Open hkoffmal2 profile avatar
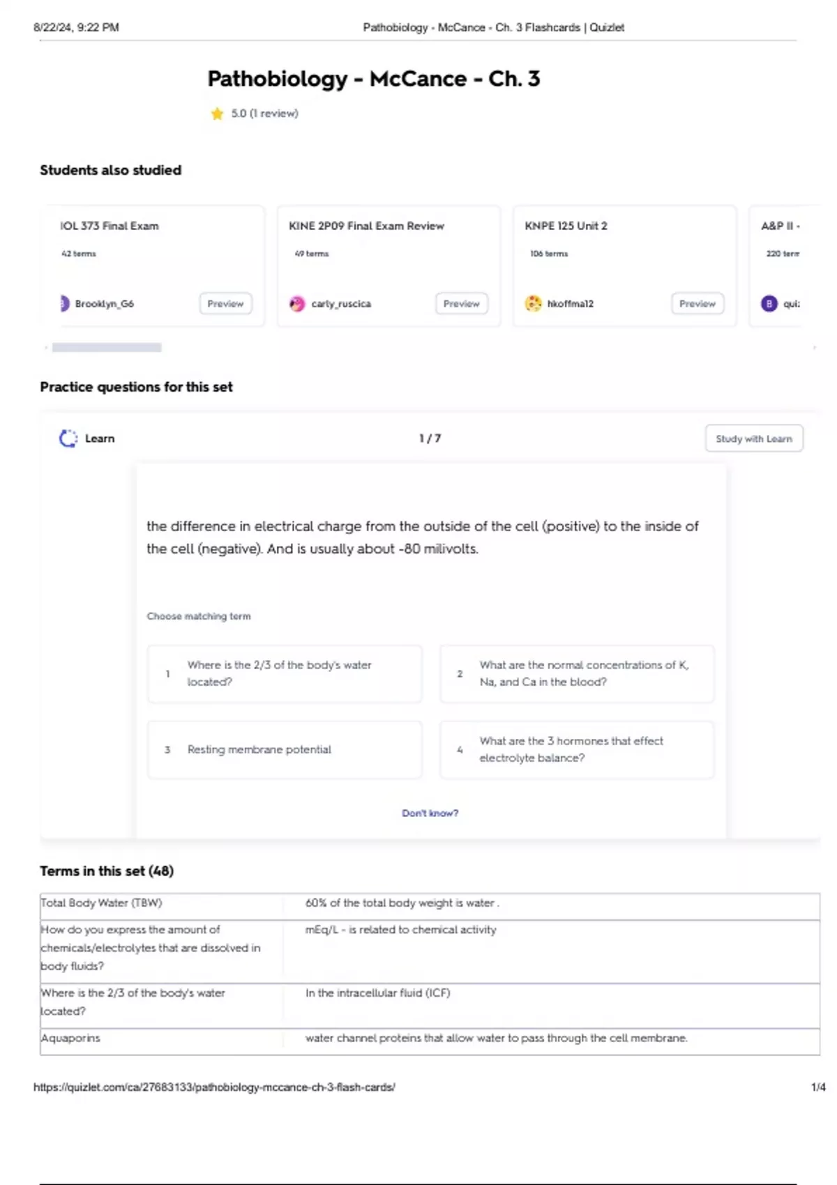This screenshot has width=837, height=1185. tap(533, 304)
